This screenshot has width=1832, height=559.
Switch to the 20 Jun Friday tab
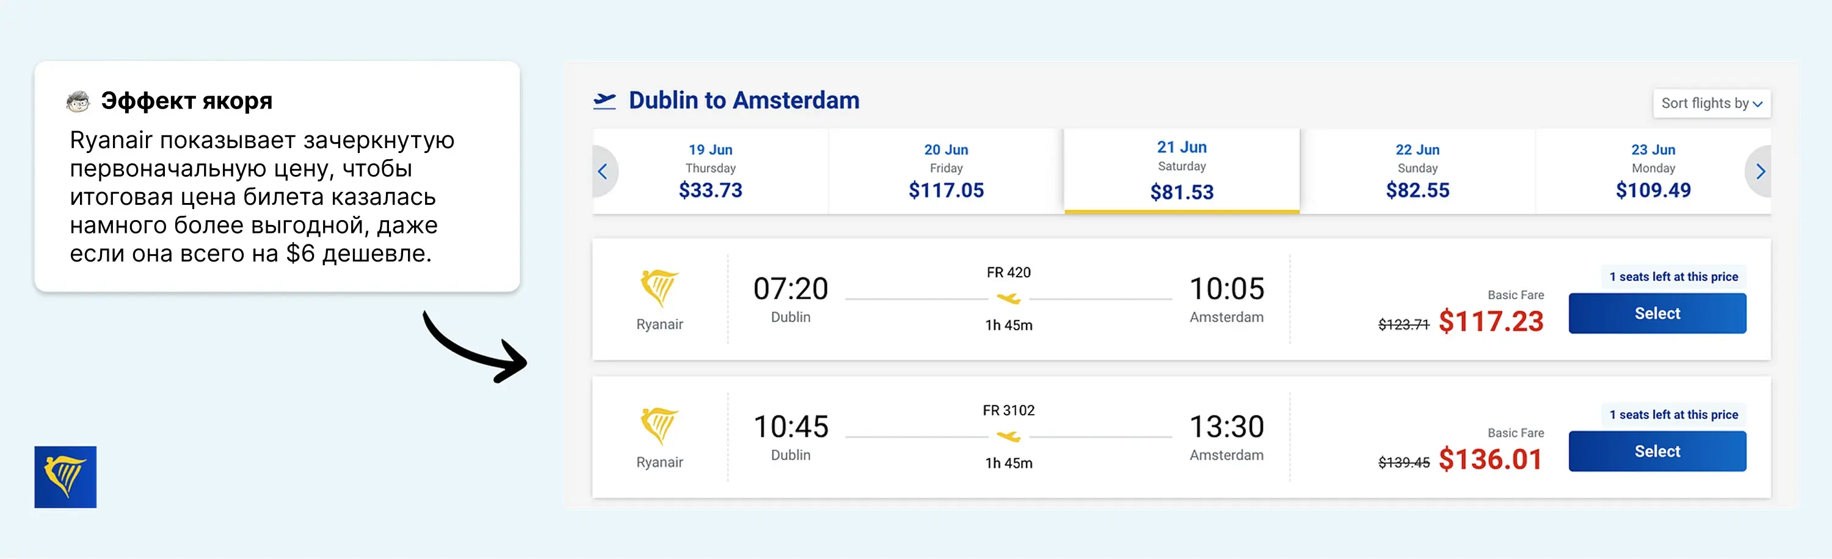pos(946,171)
